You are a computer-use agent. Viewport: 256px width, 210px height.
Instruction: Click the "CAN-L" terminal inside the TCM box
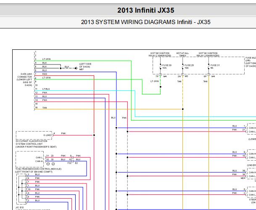[39, 158]
